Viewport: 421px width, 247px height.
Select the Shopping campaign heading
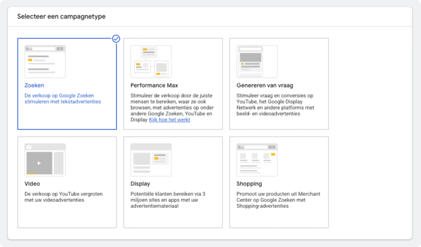tap(249, 184)
